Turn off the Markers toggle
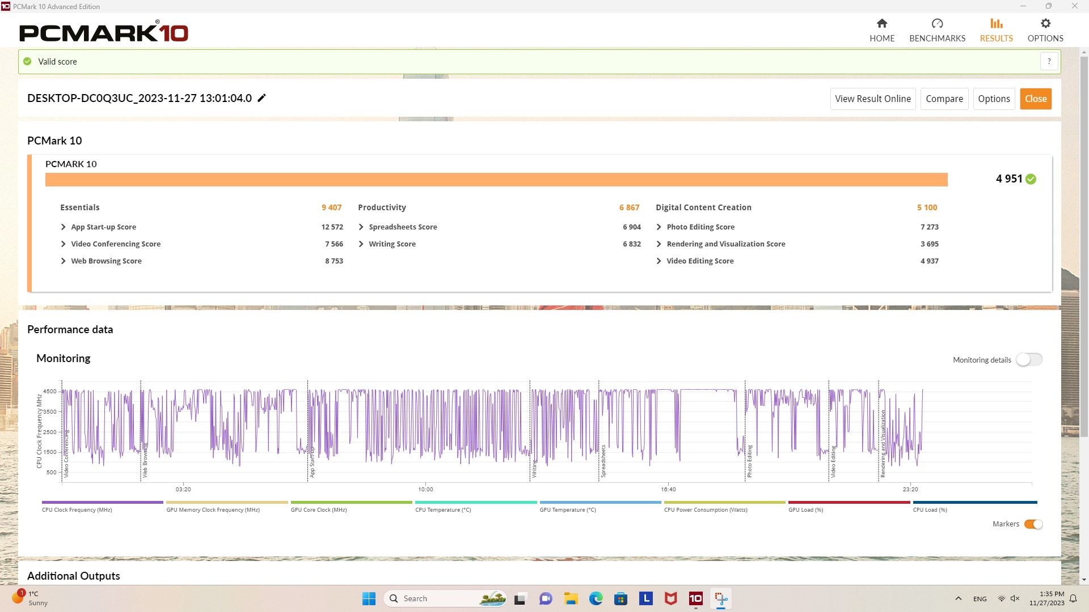1089x612 pixels. click(1033, 524)
